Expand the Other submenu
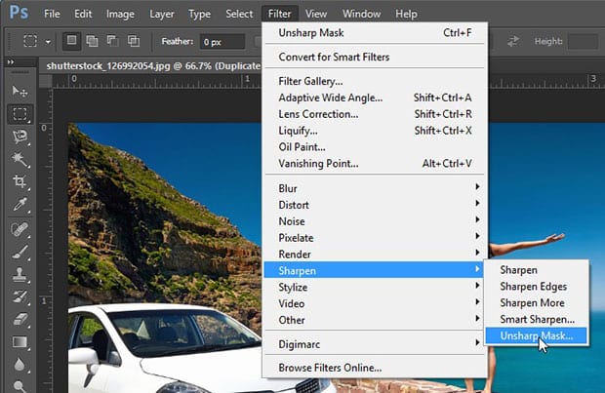 tap(375, 320)
